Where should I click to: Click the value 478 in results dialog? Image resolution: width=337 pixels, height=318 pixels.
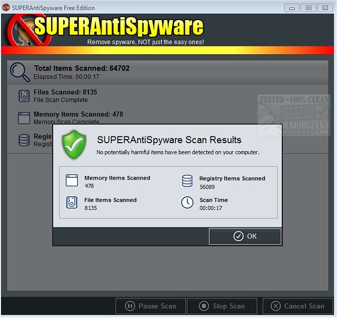point(89,186)
